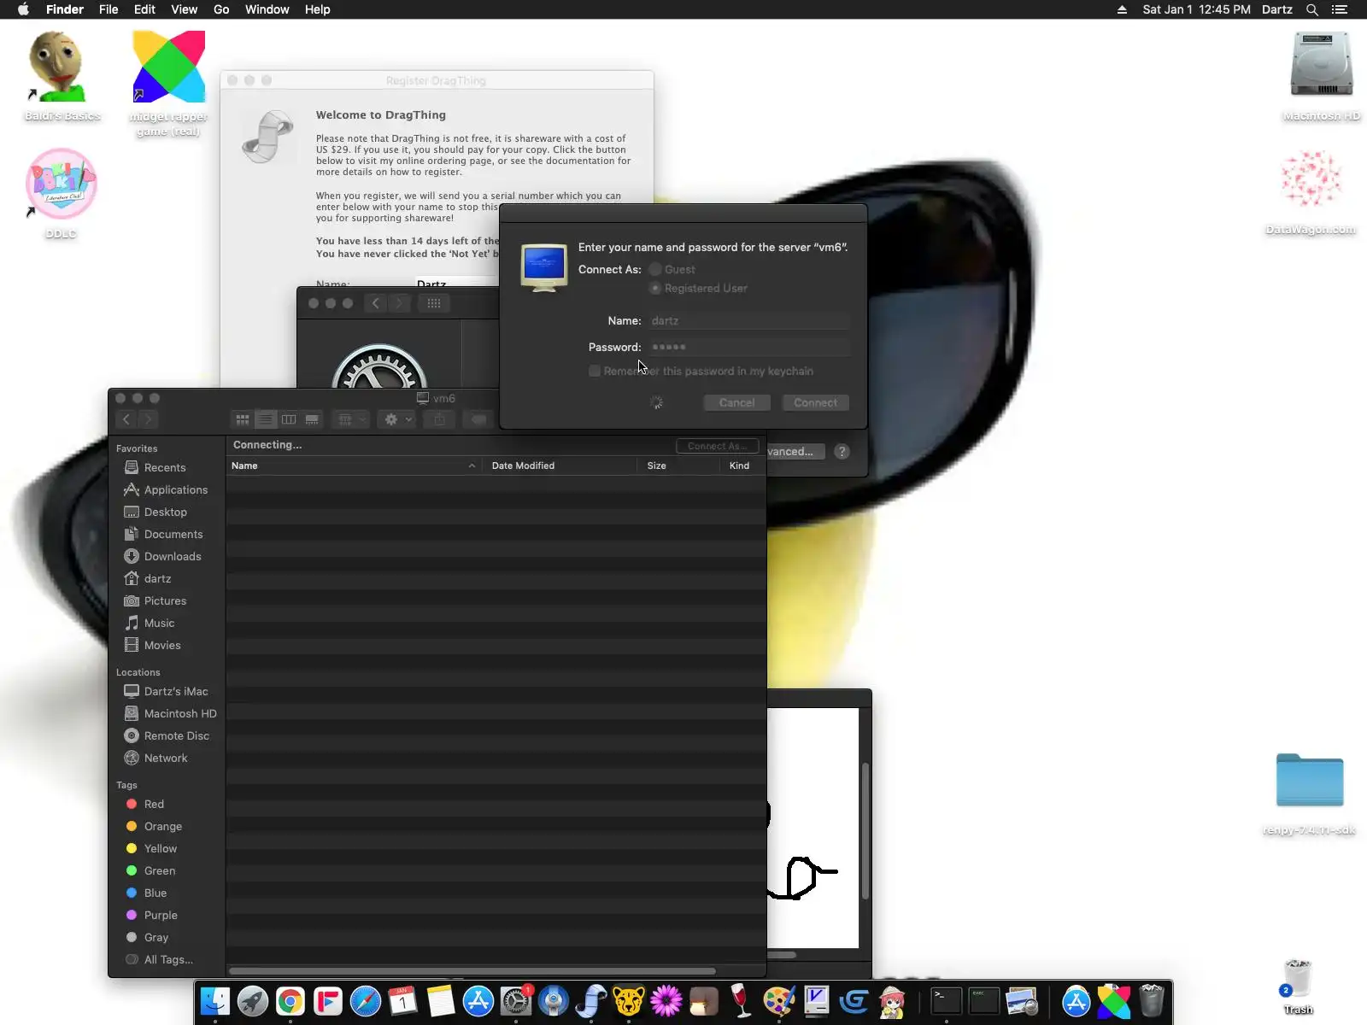The image size is (1367, 1025).
Task: Toggle Name column sort arrow
Action: [472, 466]
